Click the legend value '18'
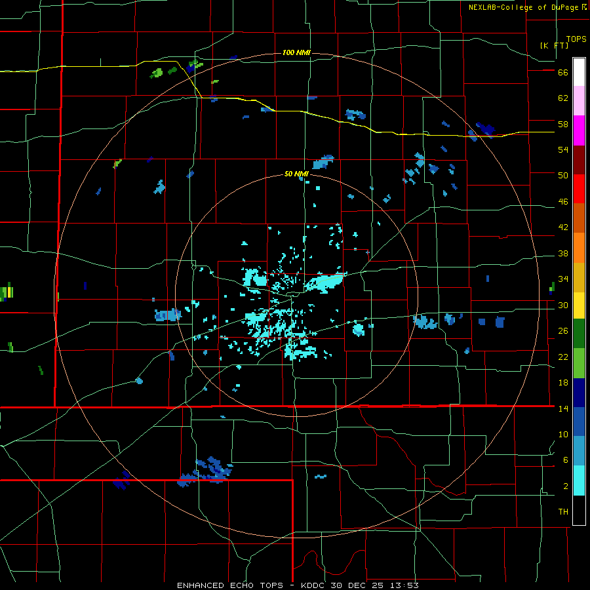This screenshot has height=590, width=590. tap(563, 383)
